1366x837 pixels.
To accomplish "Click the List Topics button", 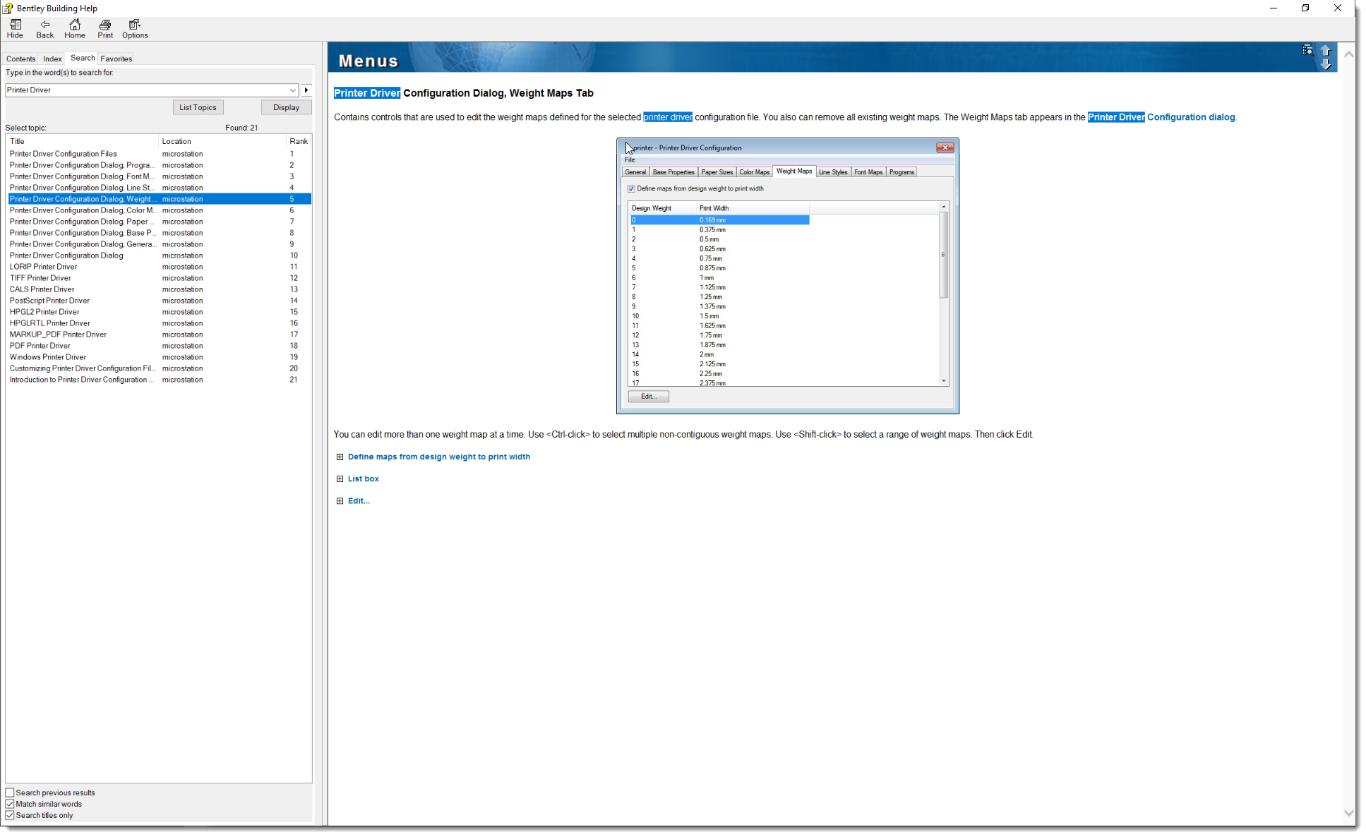I will coord(198,107).
